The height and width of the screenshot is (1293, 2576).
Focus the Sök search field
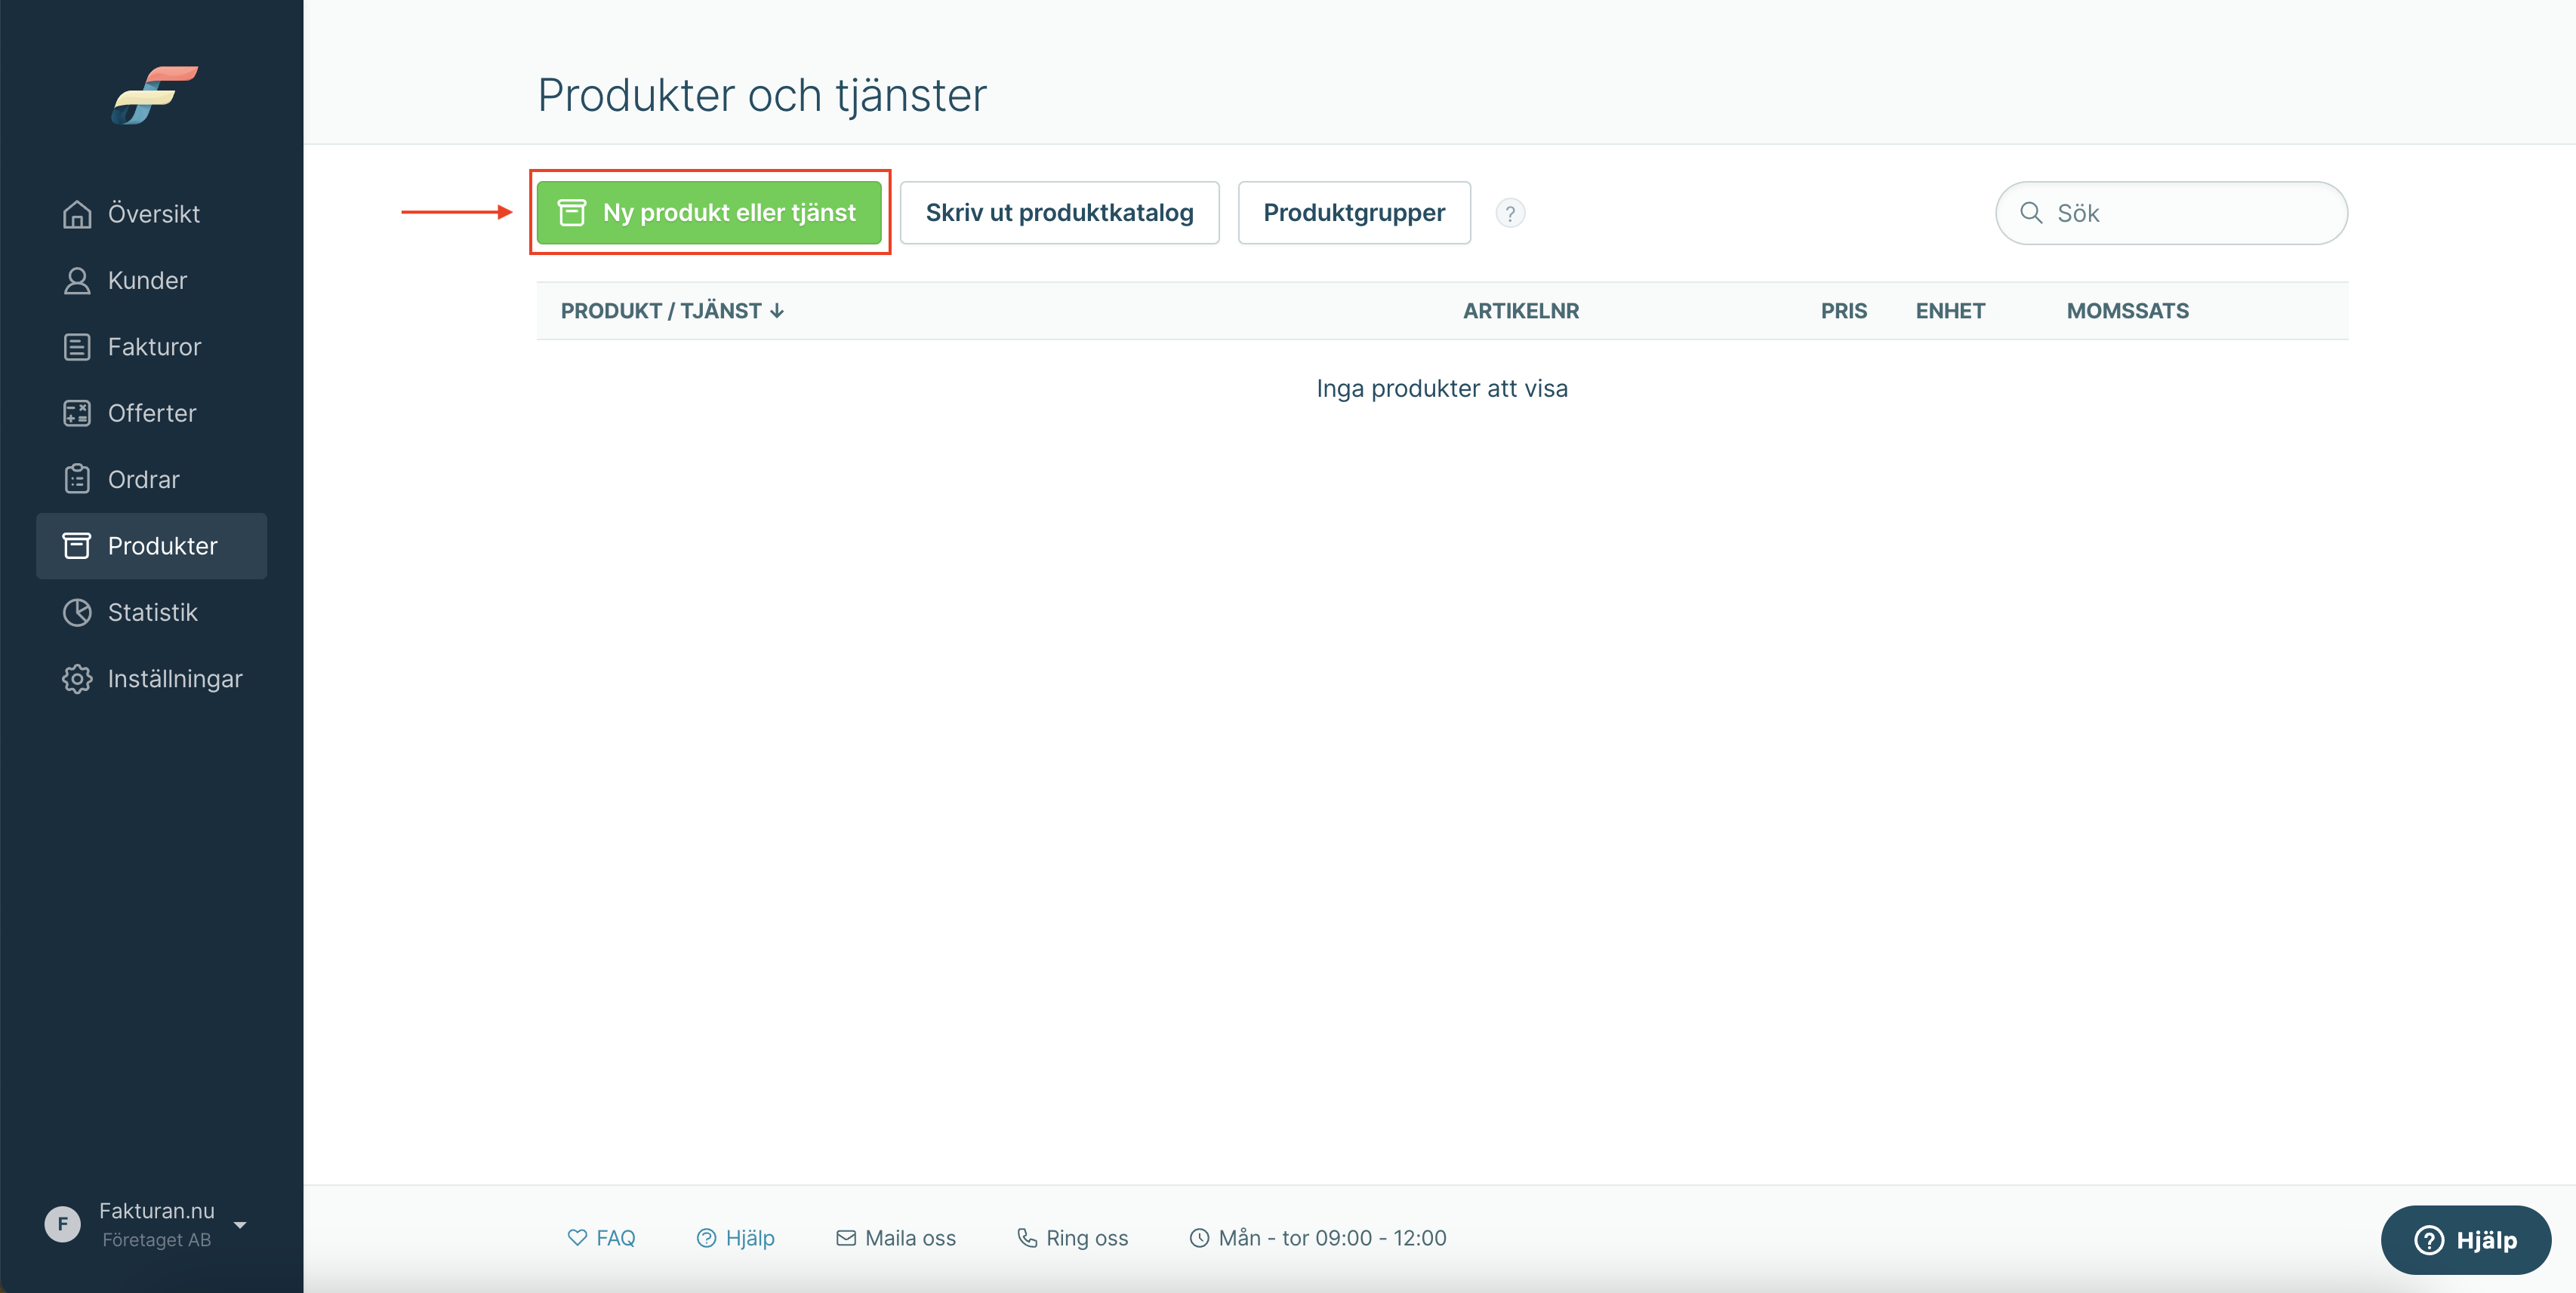2171,213
